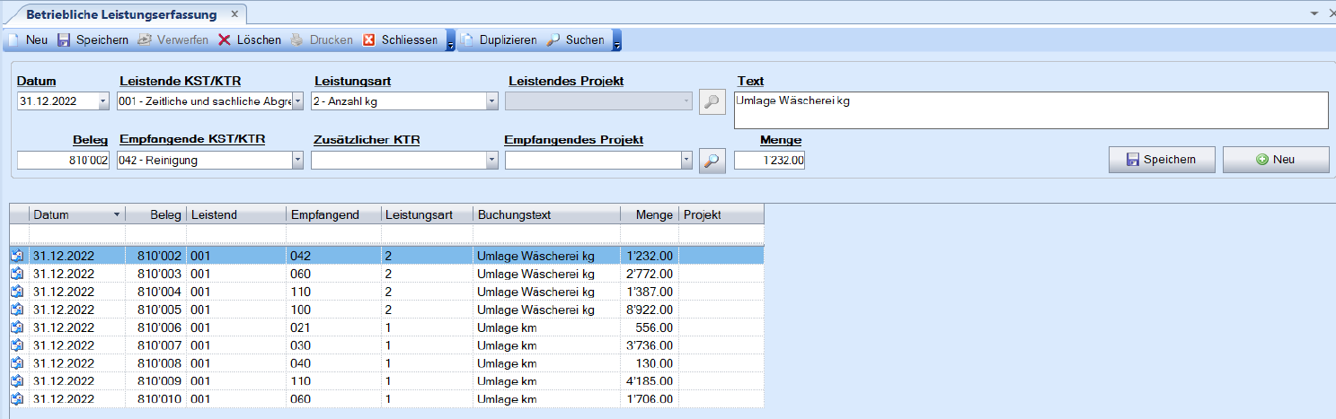Open search with Suchen toolbar icon
This screenshot has height=419, width=1336.
point(553,40)
